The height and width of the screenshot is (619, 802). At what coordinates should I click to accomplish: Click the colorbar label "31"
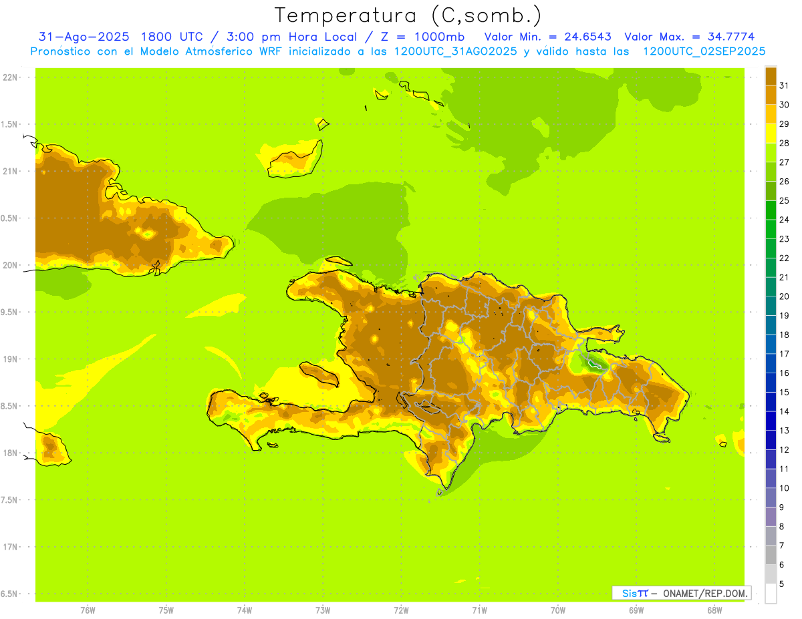tap(784, 85)
